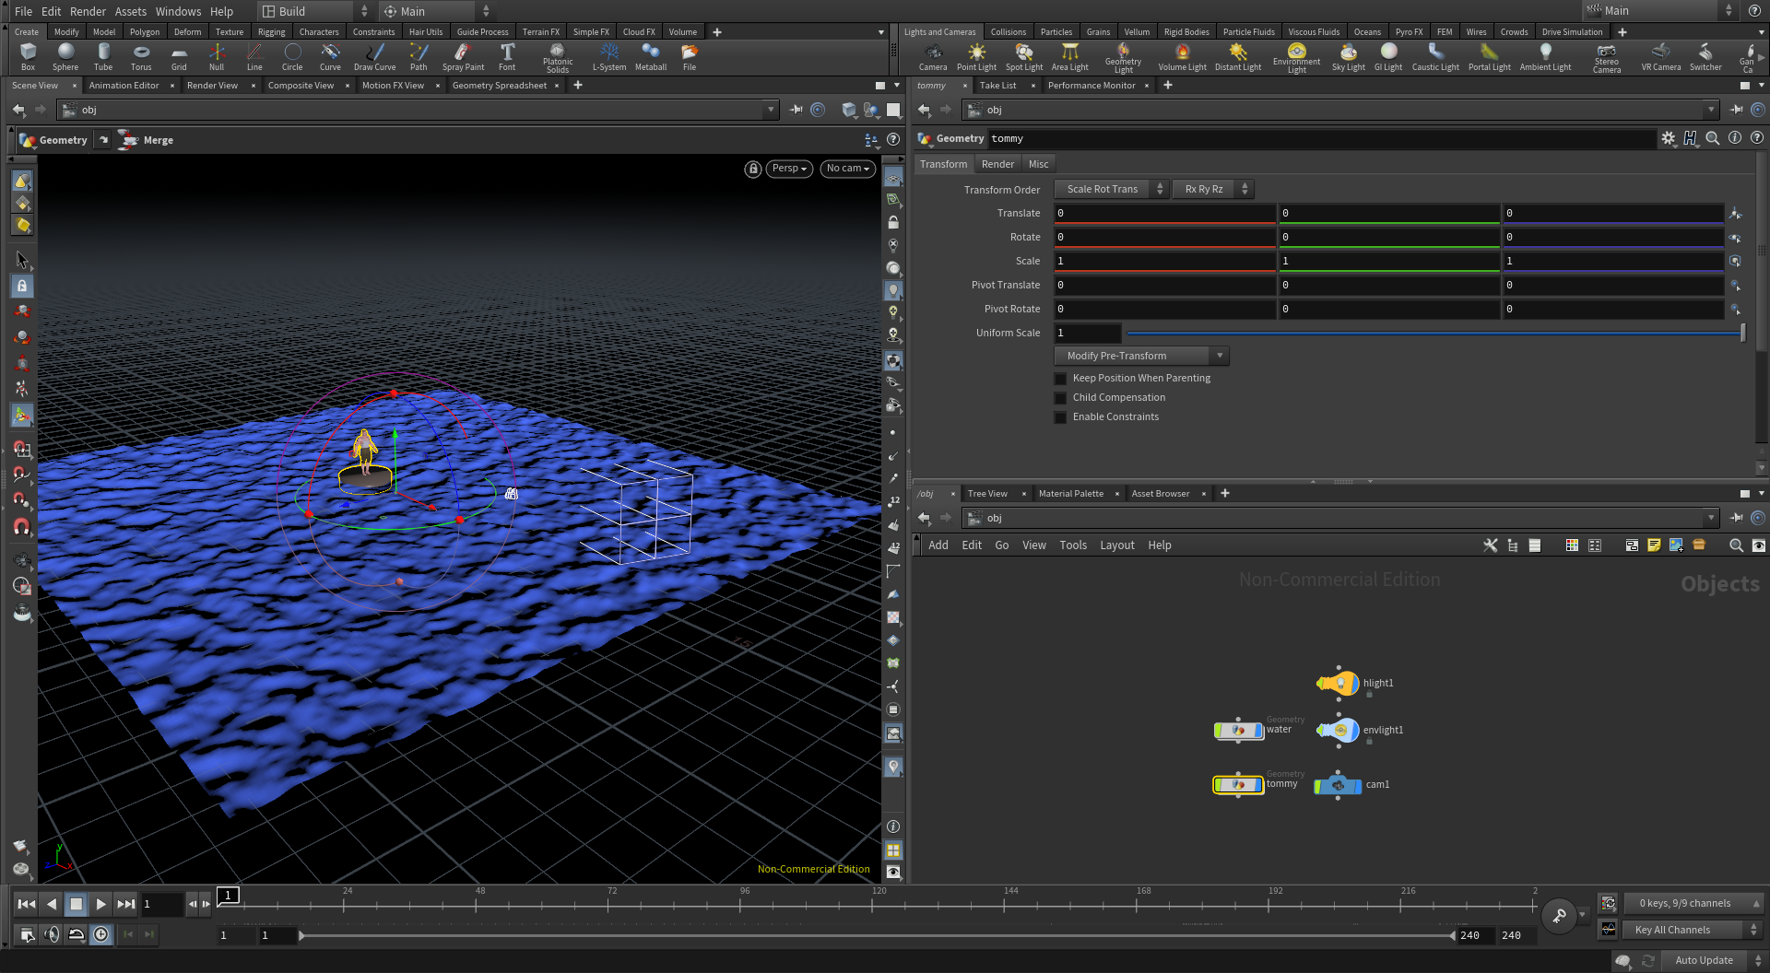Toggle audio on the playbar
This screenshot has height=973, width=1770.
tap(52, 934)
